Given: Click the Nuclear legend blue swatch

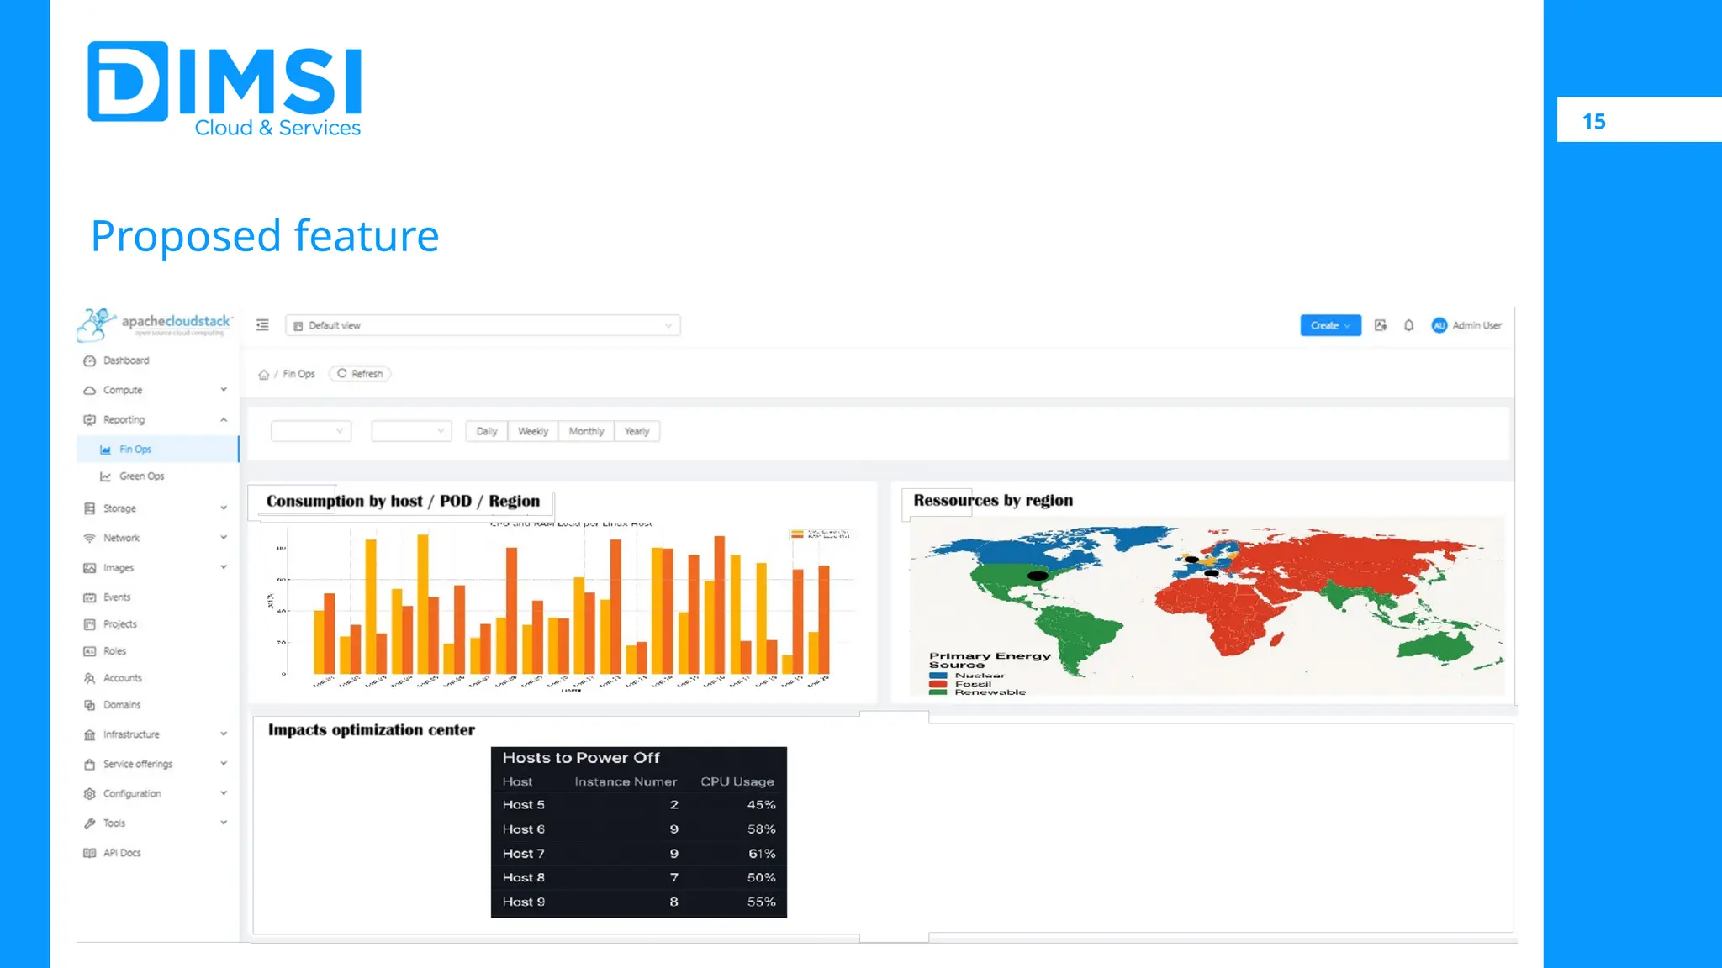Looking at the screenshot, I should pyautogui.click(x=938, y=676).
